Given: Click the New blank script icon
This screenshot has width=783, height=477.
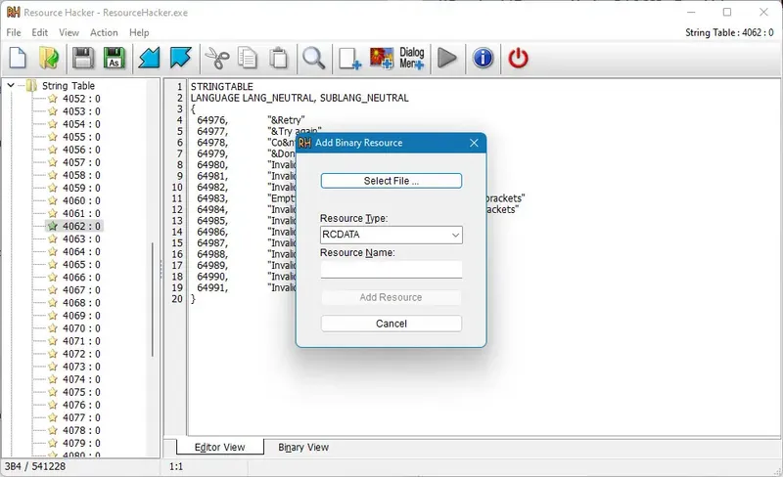Looking at the screenshot, I should (18, 58).
